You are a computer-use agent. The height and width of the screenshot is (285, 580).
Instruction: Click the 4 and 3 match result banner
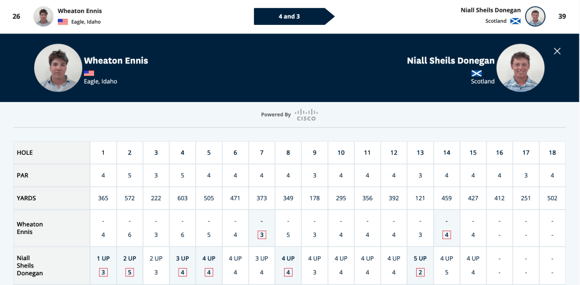pyautogui.click(x=294, y=16)
